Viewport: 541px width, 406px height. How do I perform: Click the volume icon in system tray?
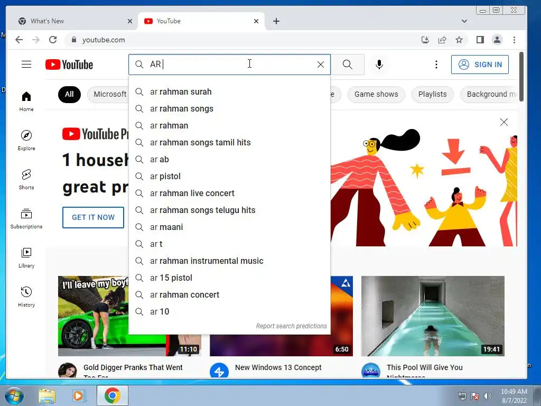point(488,396)
